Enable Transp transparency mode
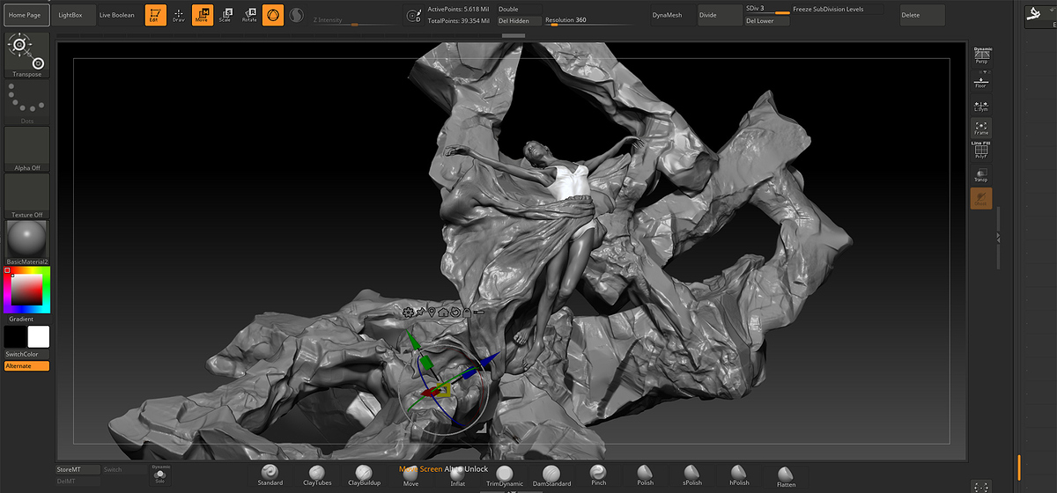Viewport: 1057px width, 493px height. click(x=980, y=174)
